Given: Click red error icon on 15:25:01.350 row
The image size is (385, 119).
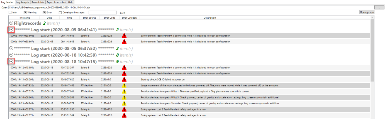Looking at the screenshot, I should coord(124,109).
